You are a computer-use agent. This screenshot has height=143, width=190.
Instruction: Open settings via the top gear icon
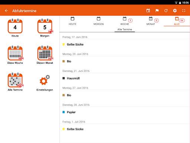tap(175, 11)
